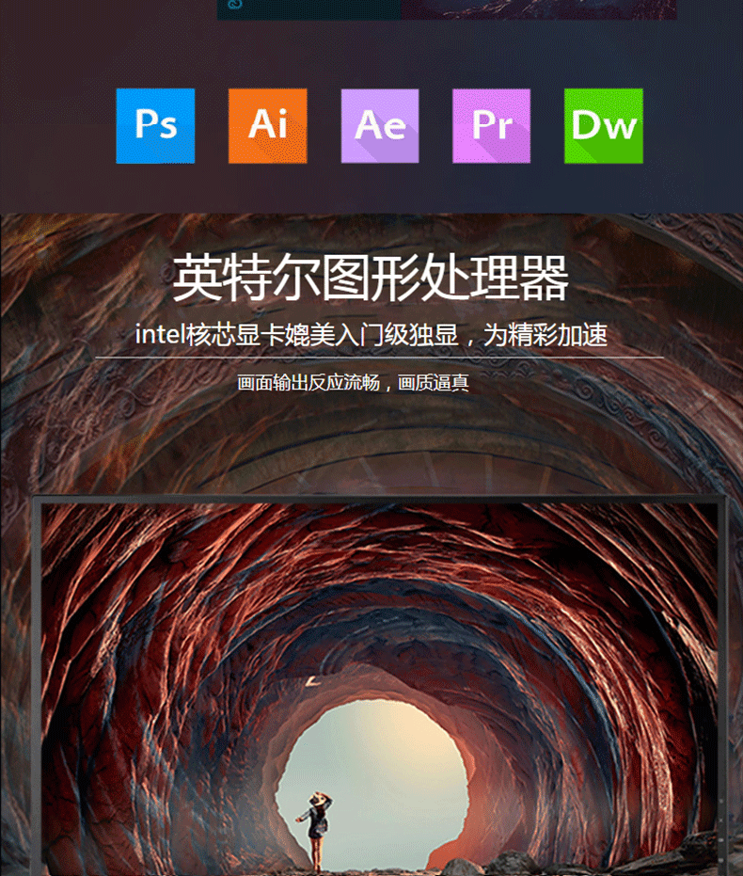Choose the green Dreamweaver Dw icon
This screenshot has width=743, height=876.
tap(604, 126)
